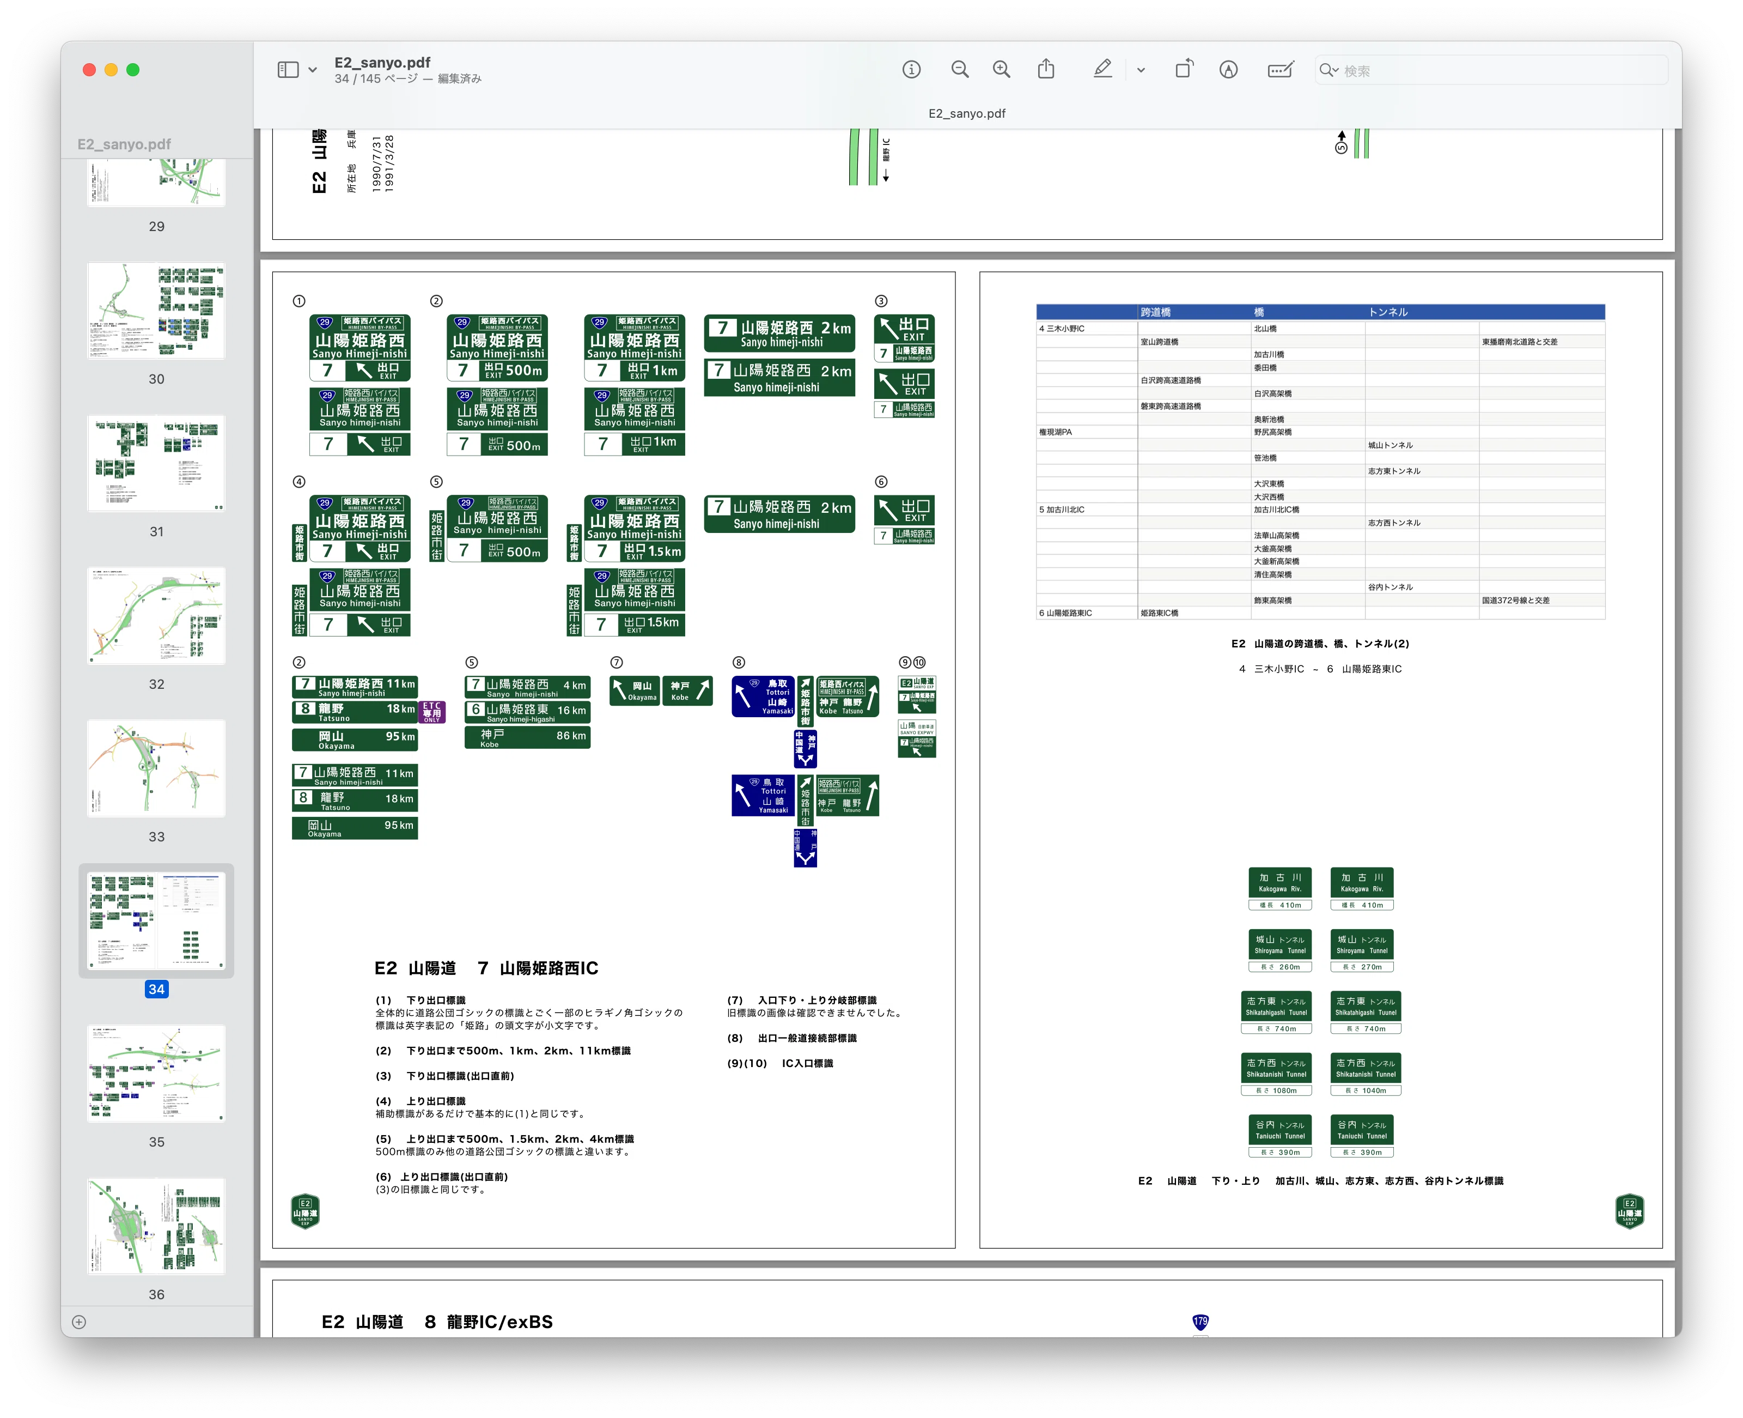
Task: Open page 31 thumbnail in sidebar
Action: [x=156, y=463]
